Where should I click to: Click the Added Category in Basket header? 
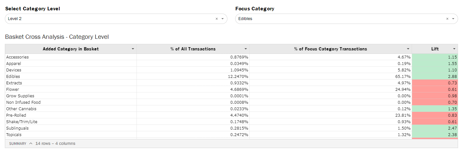tap(71, 49)
